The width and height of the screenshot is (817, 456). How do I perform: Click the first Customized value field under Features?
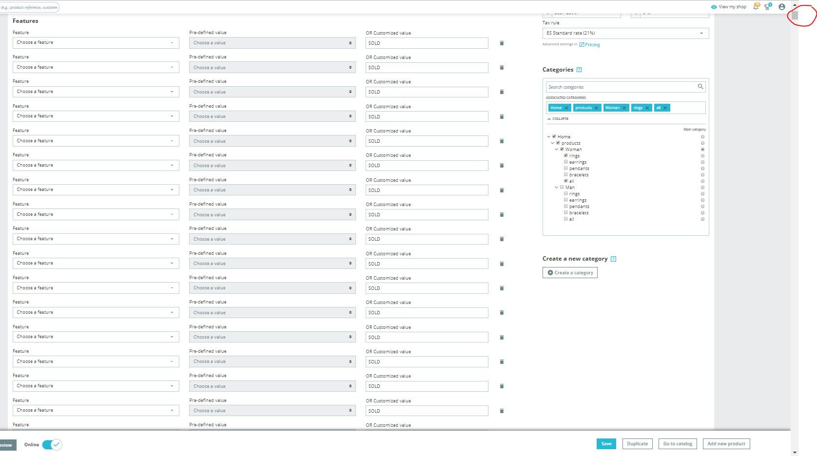click(427, 43)
